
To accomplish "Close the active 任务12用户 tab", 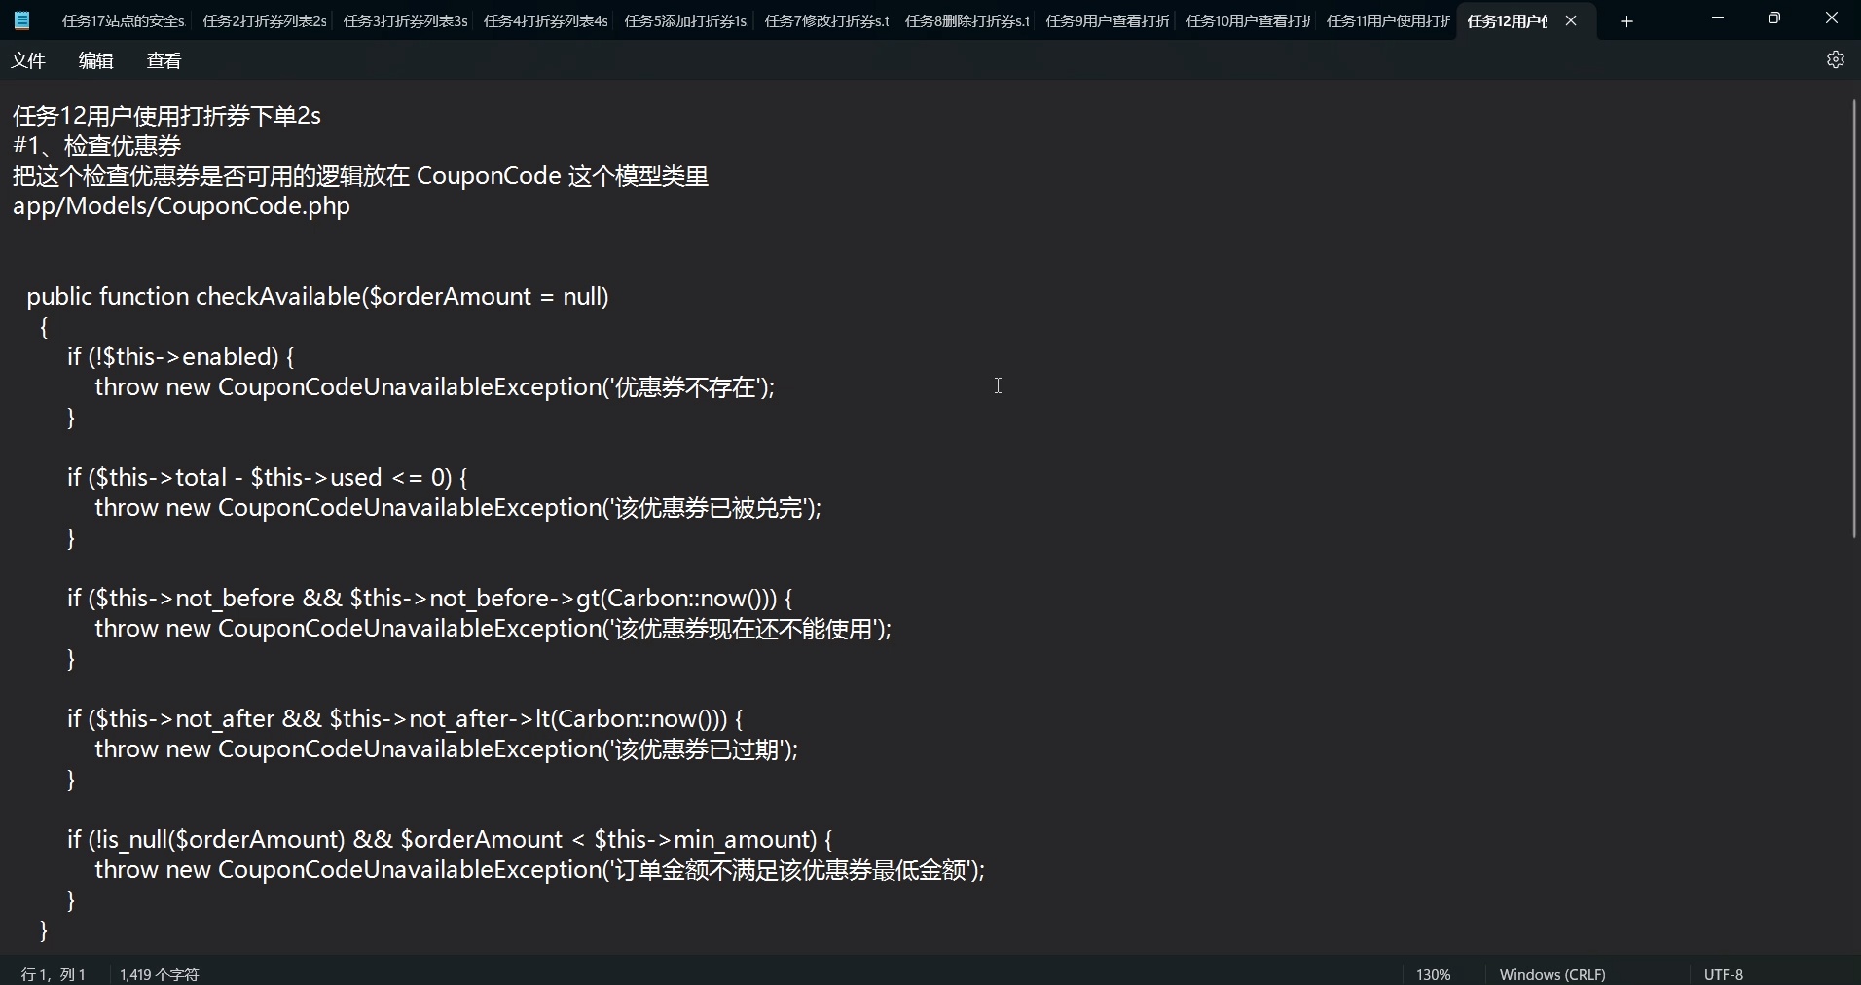I will tap(1571, 20).
